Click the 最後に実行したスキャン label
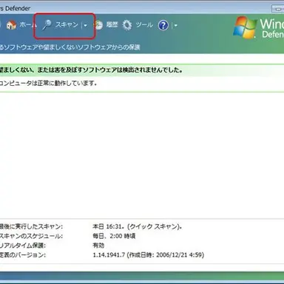The width and height of the screenshot is (284, 284). click(31, 226)
